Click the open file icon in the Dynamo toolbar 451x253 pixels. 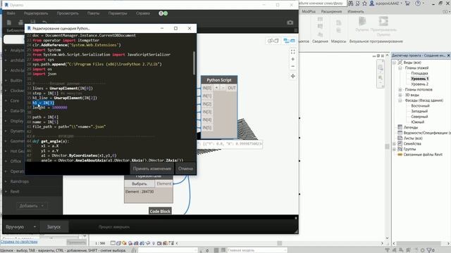20,22
